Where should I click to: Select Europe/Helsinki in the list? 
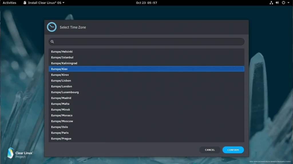[x=146, y=51]
